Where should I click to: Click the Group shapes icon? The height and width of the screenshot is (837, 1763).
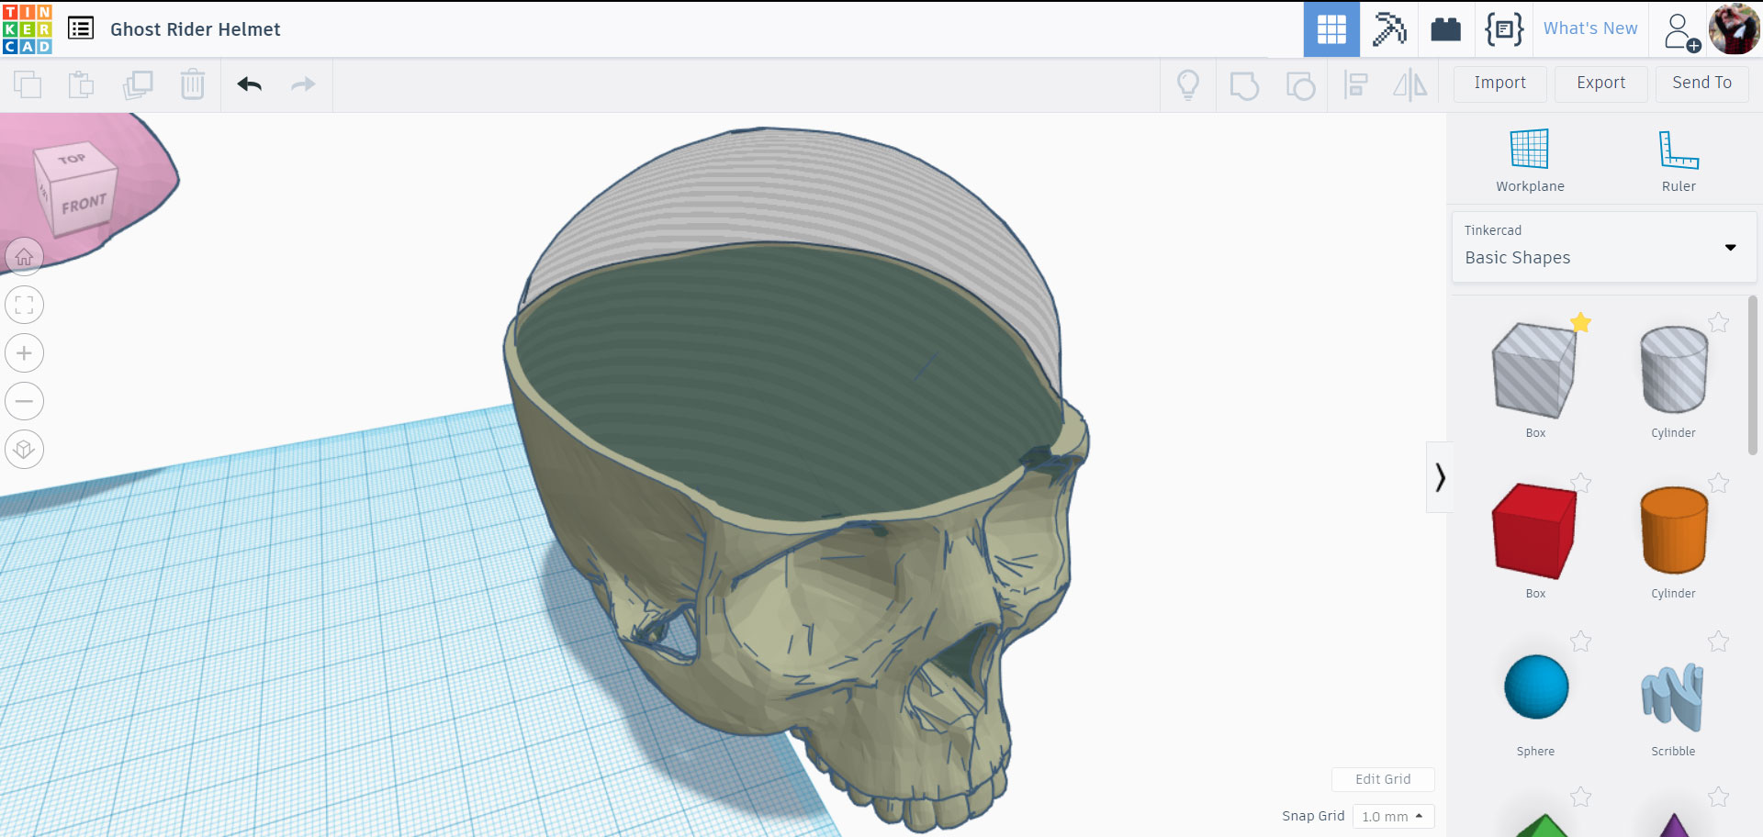click(1244, 85)
